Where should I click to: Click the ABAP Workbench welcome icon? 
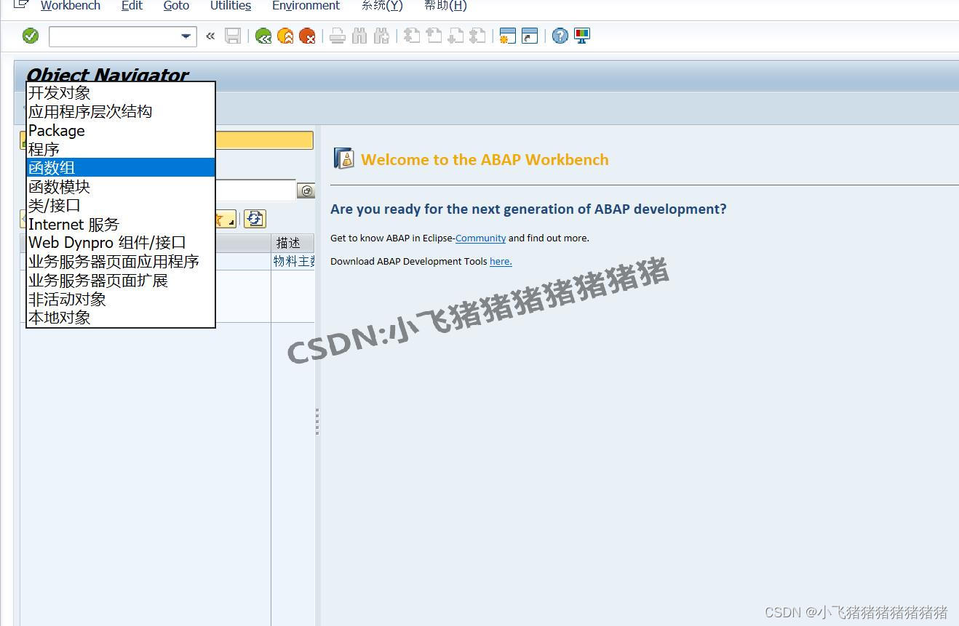[343, 158]
